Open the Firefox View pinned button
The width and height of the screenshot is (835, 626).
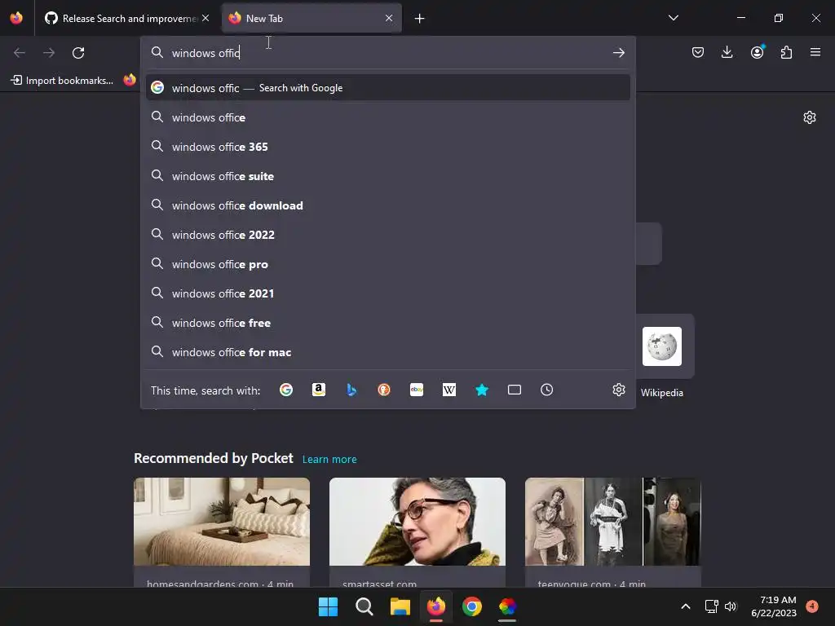click(x=16, y=18)
